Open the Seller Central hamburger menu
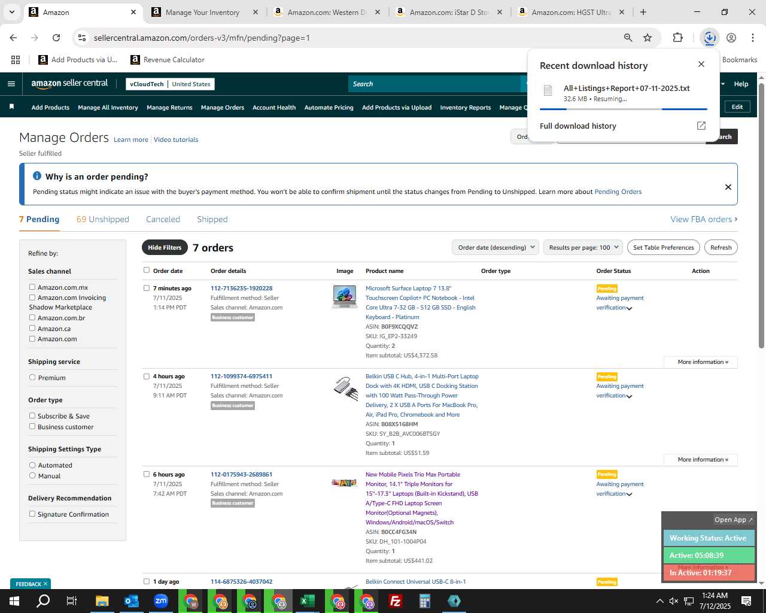 [11, 84]
